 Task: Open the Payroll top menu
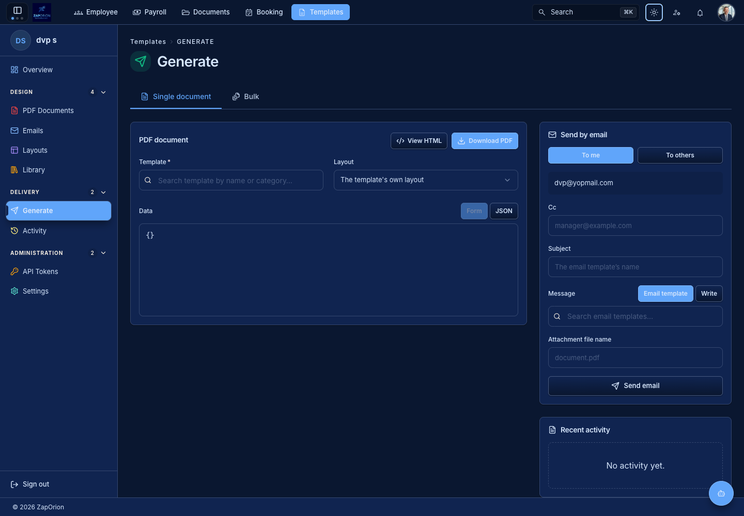pos(150,12)
